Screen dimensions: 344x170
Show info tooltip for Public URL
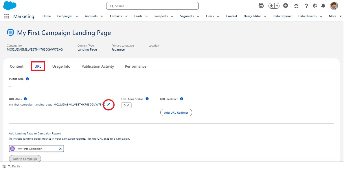[27, 79]
